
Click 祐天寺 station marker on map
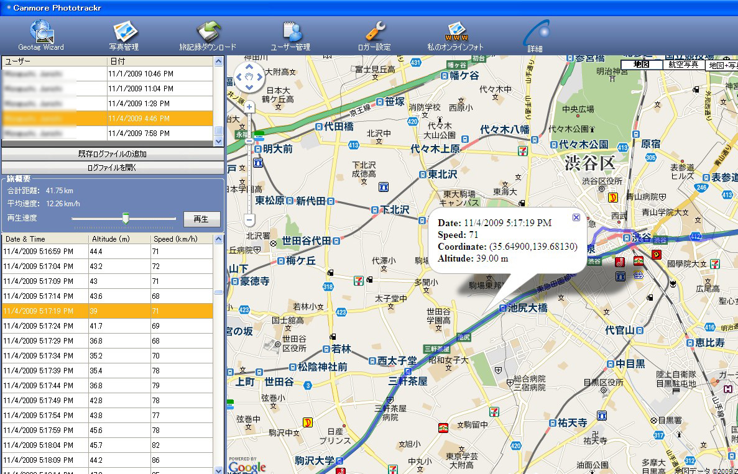coord(551,423)
